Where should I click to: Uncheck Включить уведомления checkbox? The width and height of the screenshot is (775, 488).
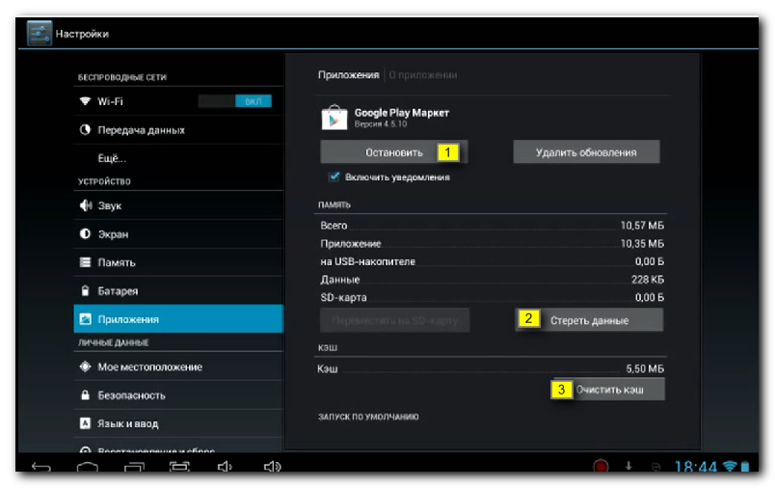[334, 176]
